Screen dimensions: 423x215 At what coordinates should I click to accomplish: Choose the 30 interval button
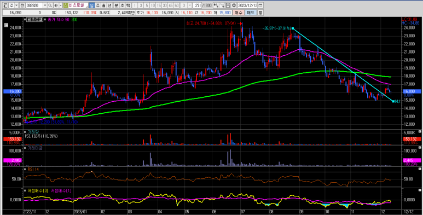pyautogui.click(x=165, y=5)
